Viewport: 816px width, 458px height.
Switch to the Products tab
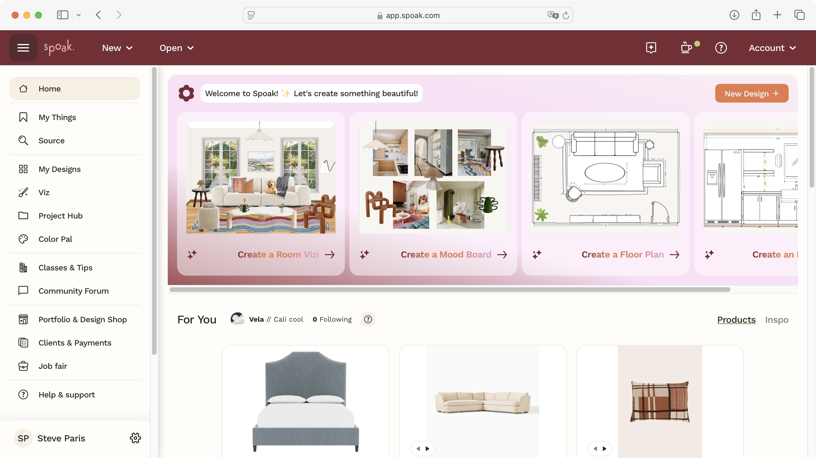(x=736, y=320)
